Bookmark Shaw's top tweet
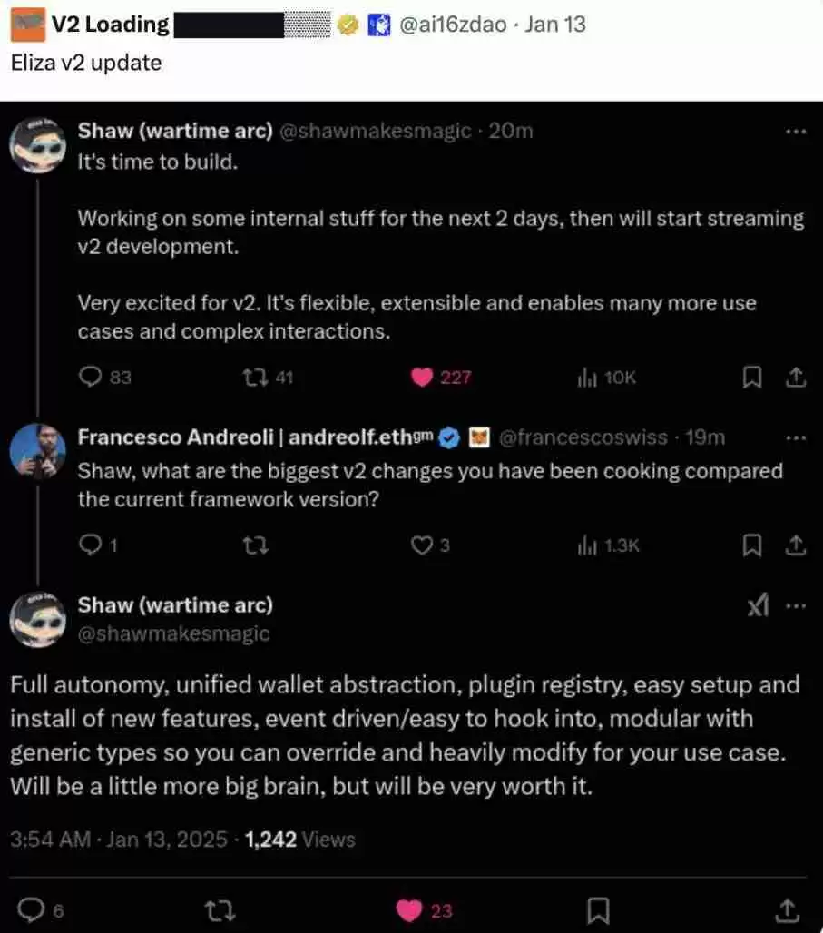823x933 pixels. click(x=751, y=377)
